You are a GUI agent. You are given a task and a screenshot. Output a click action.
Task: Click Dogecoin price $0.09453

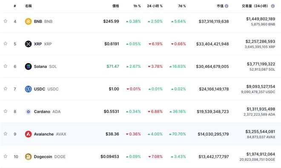point(110,157)
